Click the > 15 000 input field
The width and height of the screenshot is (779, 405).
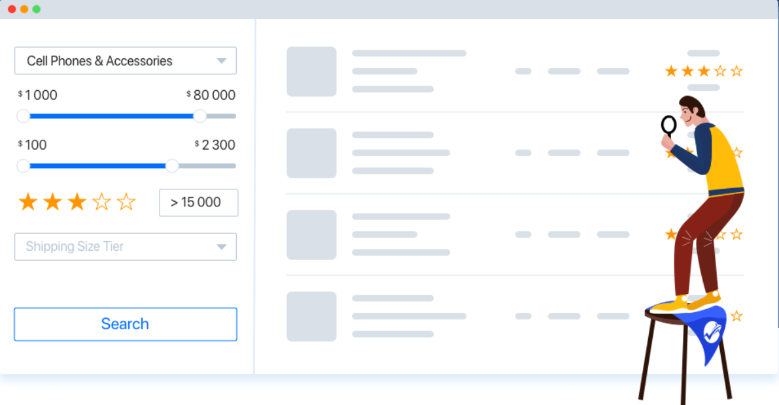198,202
